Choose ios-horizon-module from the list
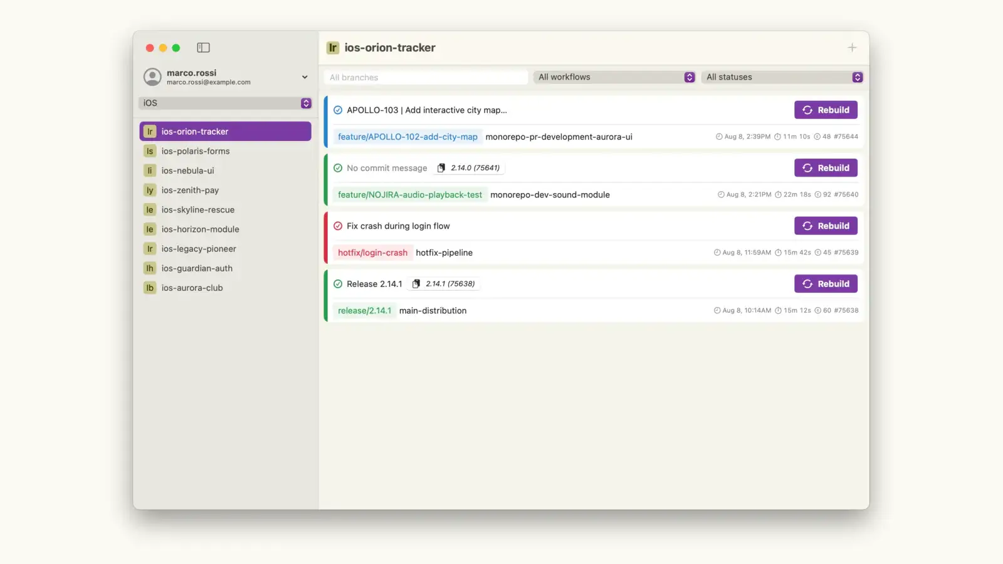Screen dimensions: 1003x564 click(x=225, y=229)
